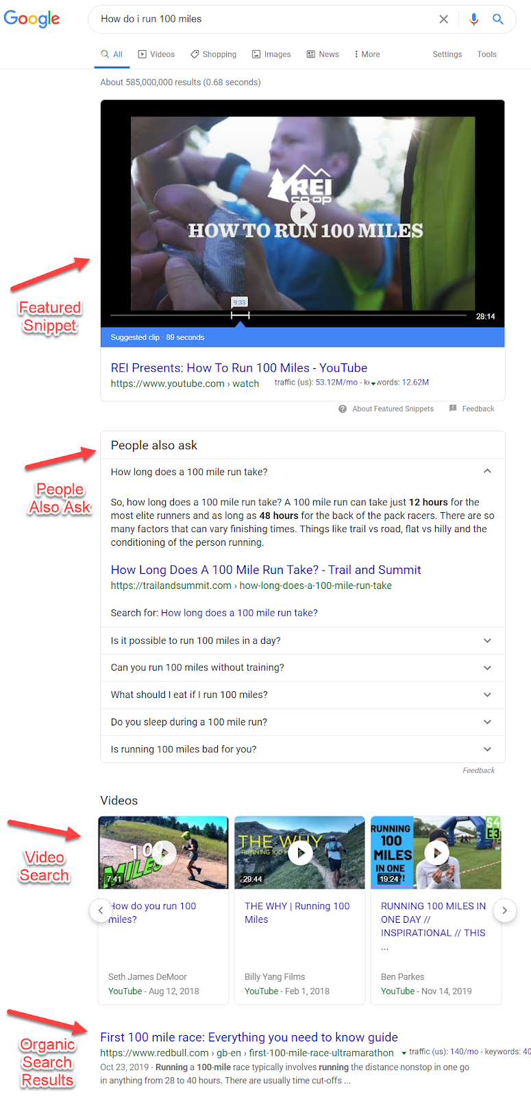Play 'How do you run 100 miles?' thumbnail
This screenshot has width=531, height=1097.
[163, 852]
